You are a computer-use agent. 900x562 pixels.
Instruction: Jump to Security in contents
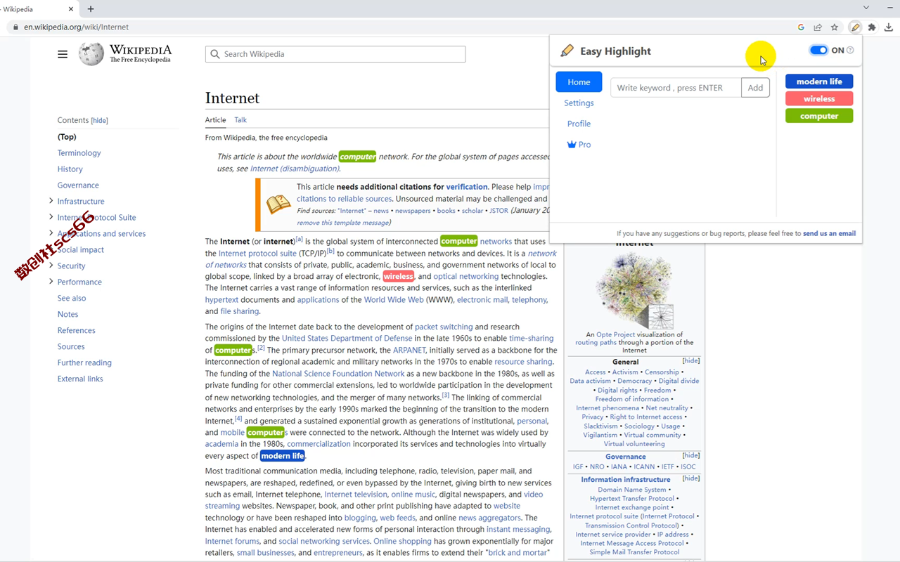[x=71, y=266]
